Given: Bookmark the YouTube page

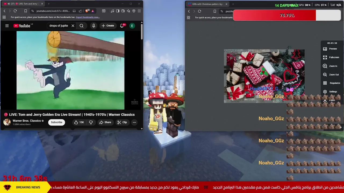Looking at the screenshot, I should point(26,11).
